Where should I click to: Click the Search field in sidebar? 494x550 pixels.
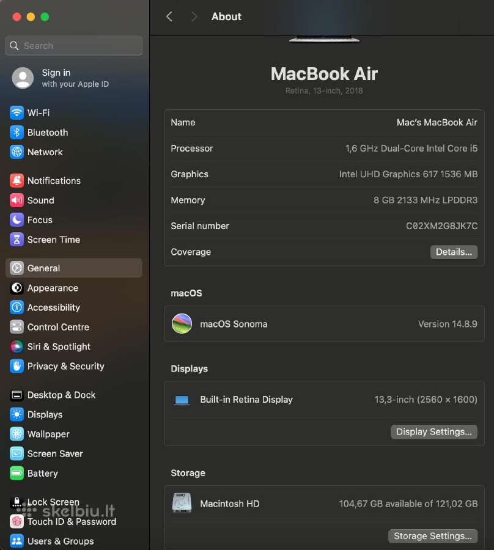tap(74, 46)
